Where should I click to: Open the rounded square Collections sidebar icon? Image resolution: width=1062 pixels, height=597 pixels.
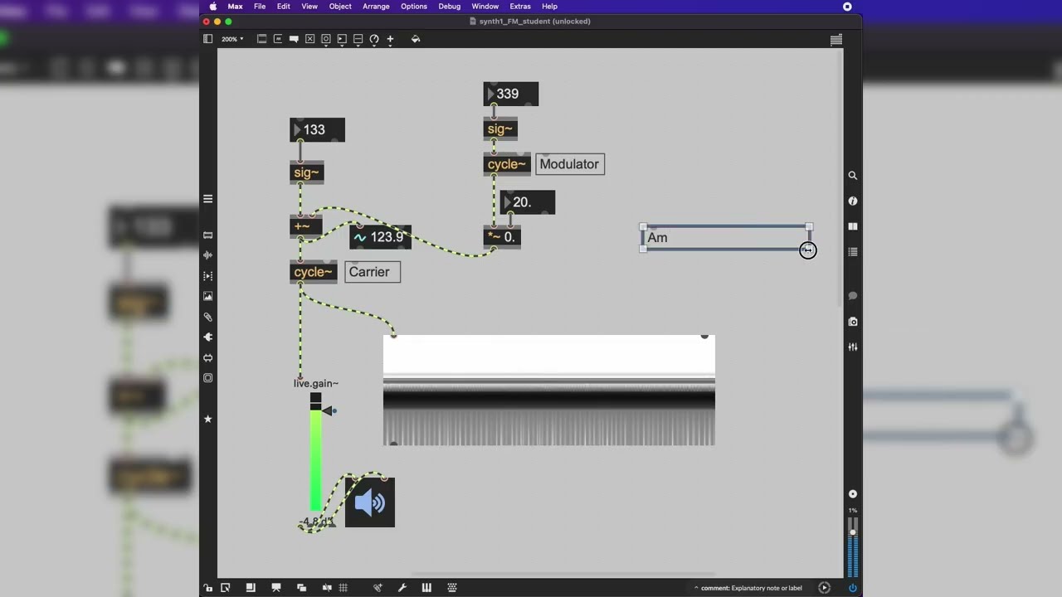[207, 378]
